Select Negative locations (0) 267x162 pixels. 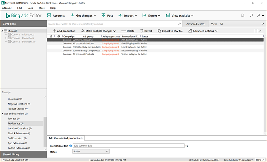[19, 104]
